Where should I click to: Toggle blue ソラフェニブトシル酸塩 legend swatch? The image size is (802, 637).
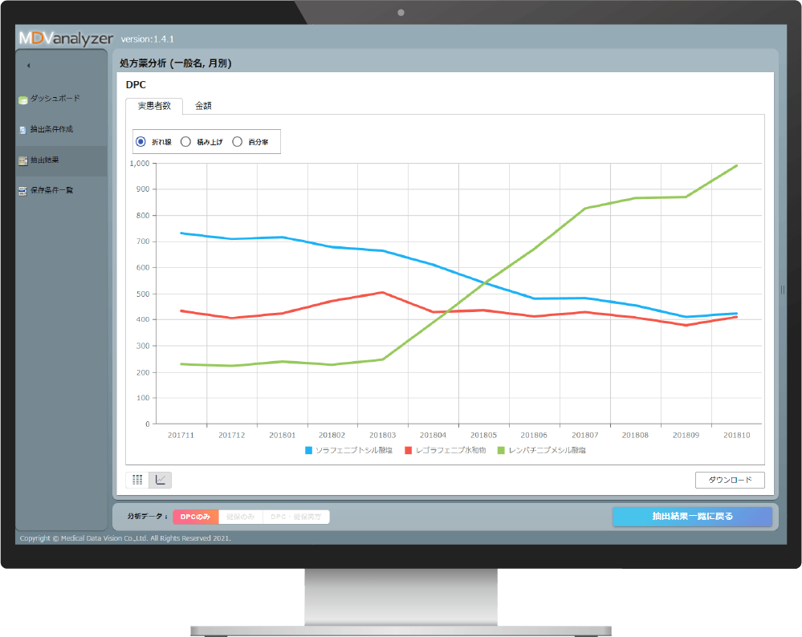click(308, 451)
